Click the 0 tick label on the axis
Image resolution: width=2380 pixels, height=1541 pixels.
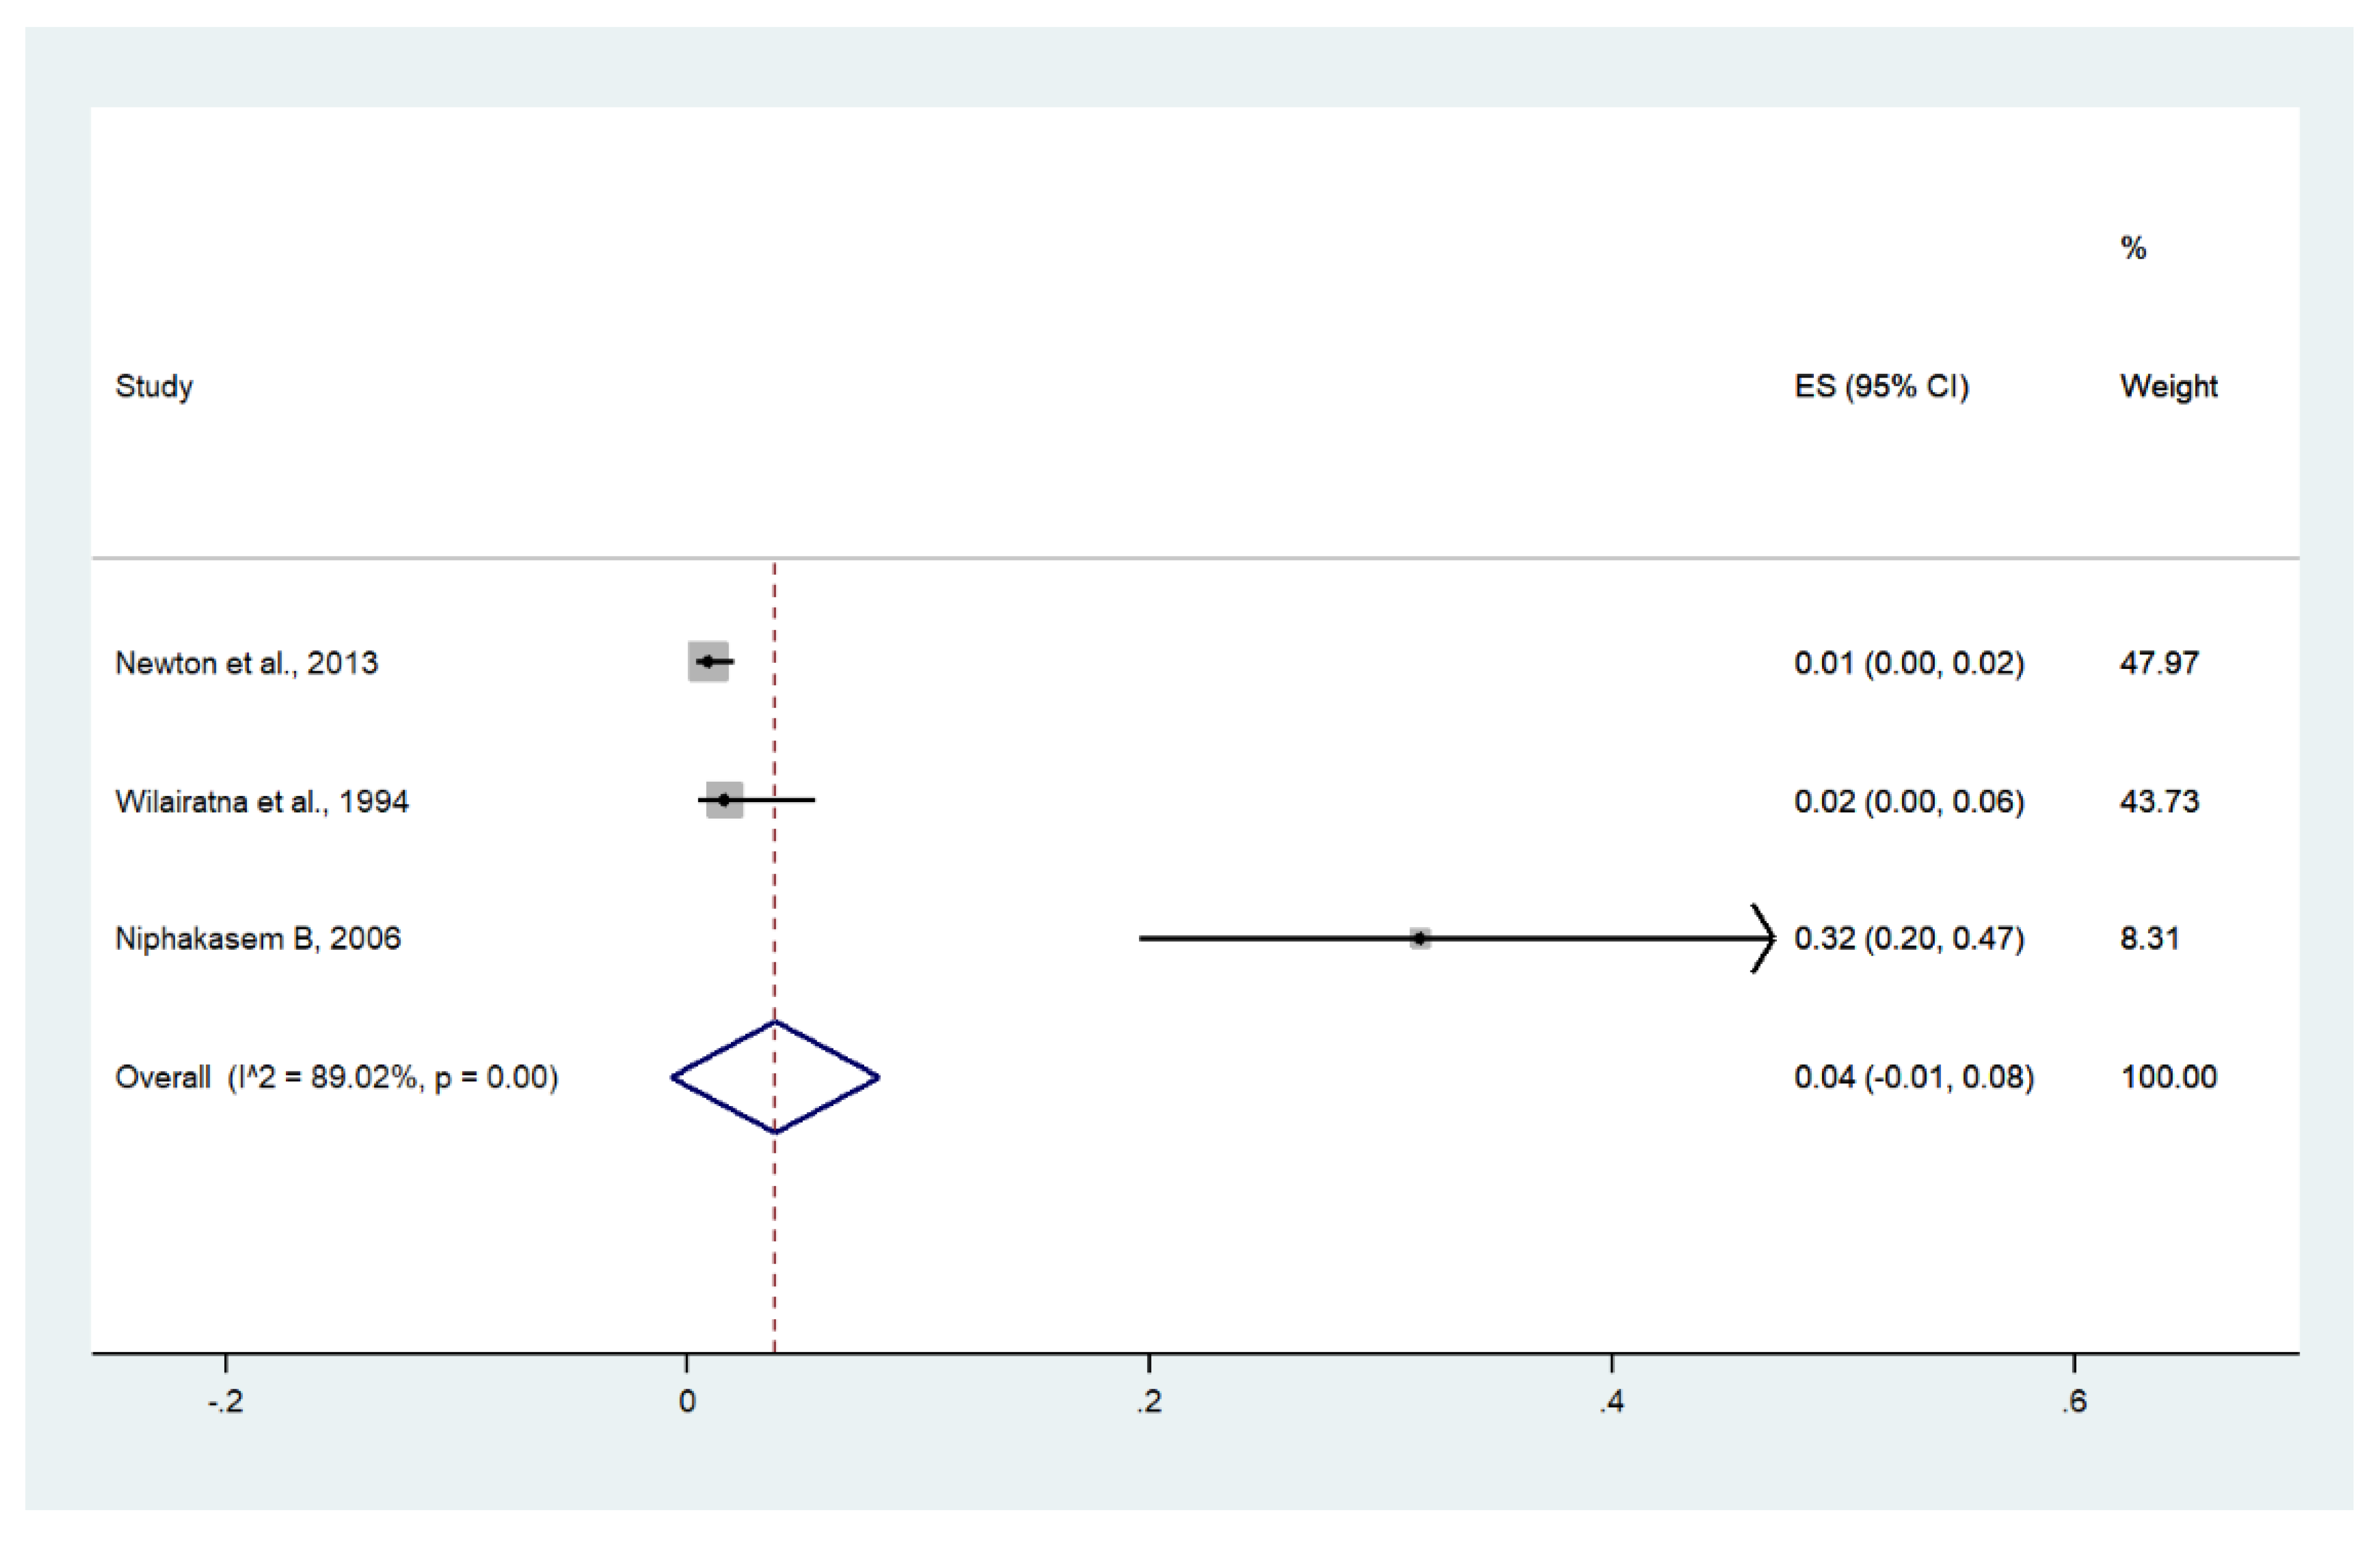click(687, 1402)
